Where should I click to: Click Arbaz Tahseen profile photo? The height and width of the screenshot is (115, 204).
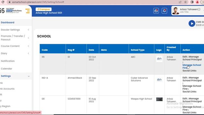click(x=176, y=11)
